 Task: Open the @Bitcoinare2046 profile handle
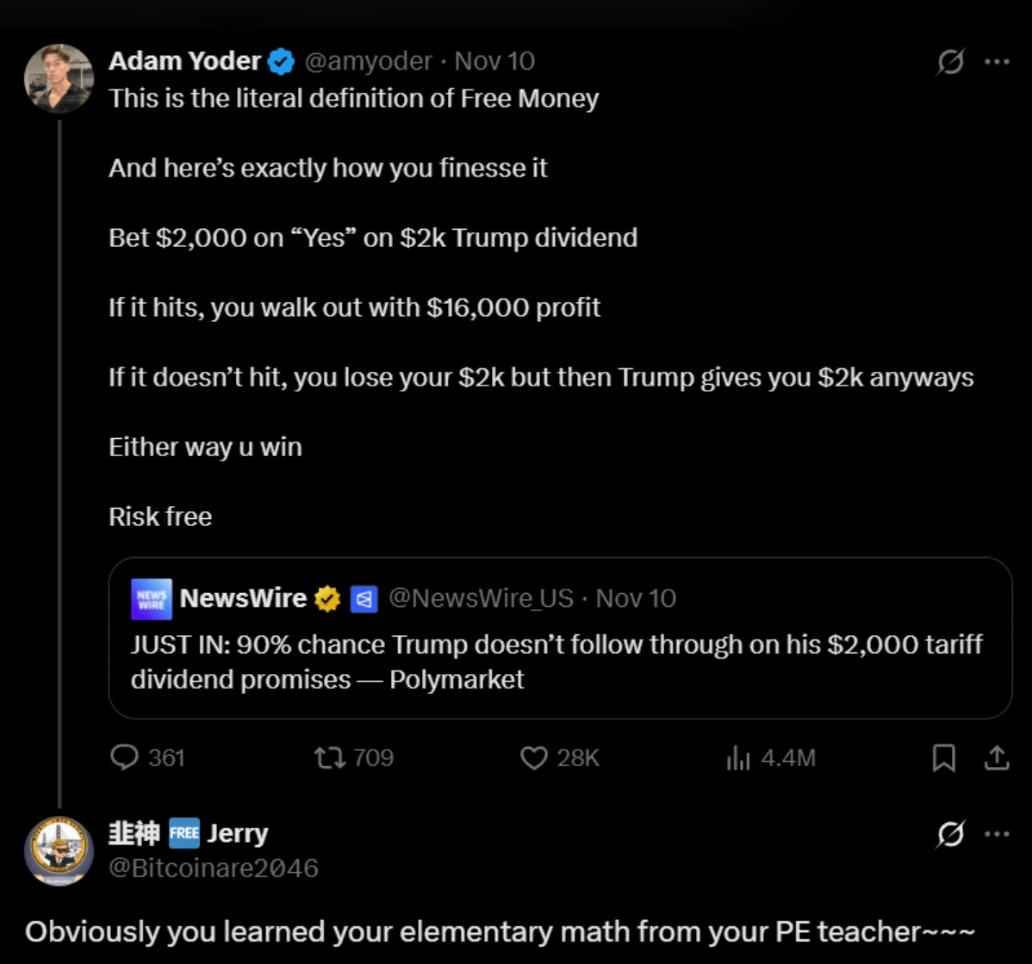[214, 868]
